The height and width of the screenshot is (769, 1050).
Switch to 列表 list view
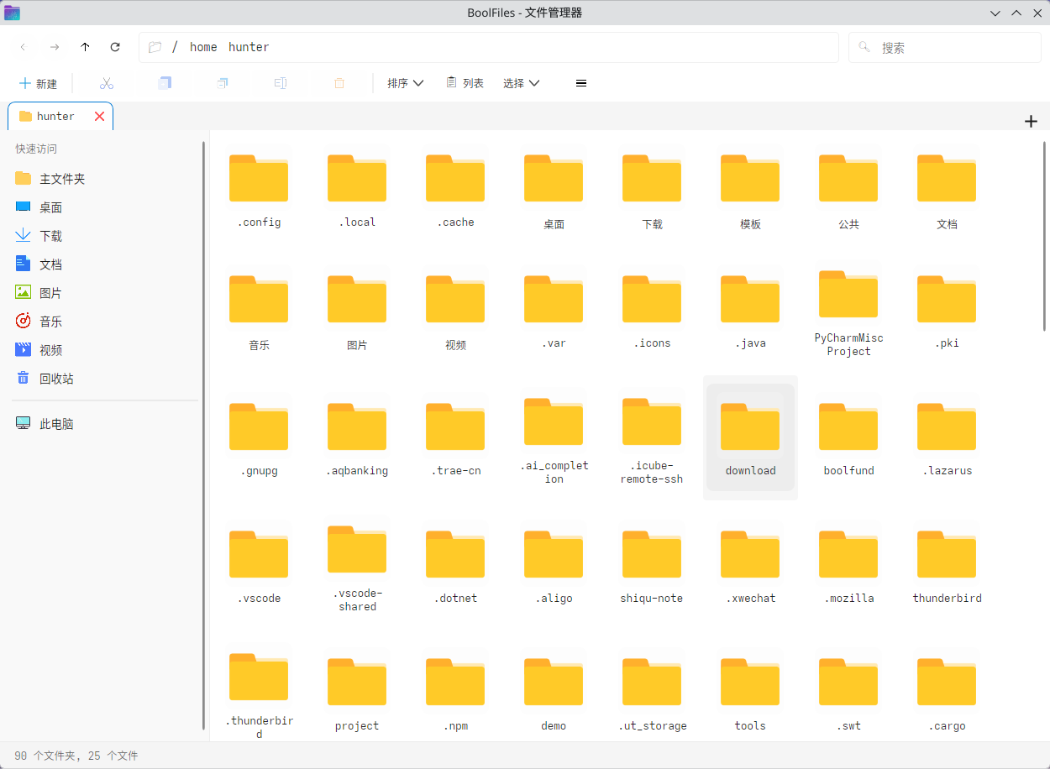(465, 83)
